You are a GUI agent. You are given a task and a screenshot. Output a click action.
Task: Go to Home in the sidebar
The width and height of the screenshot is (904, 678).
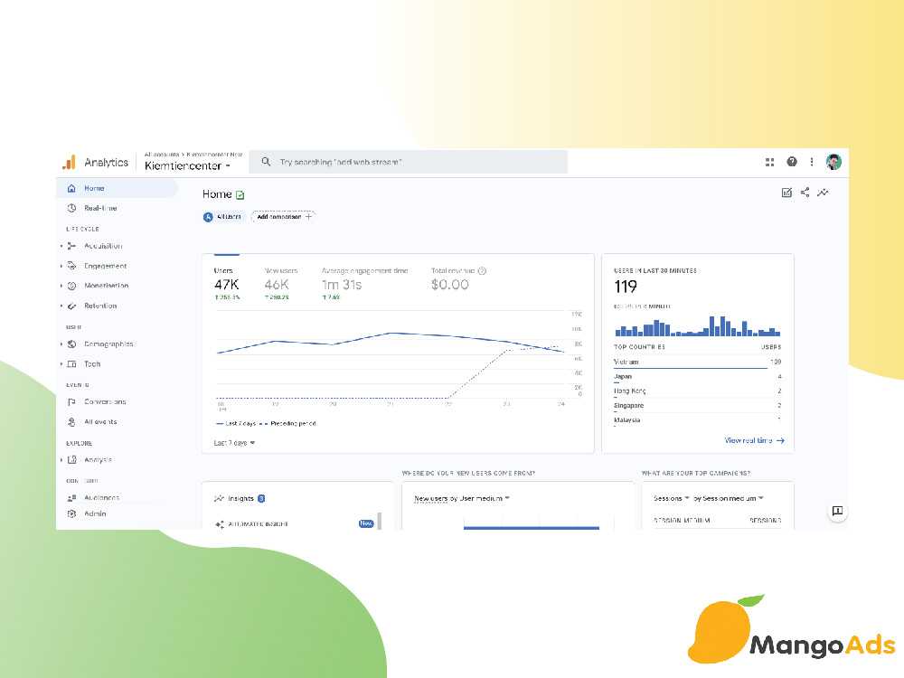pos(117,189)
